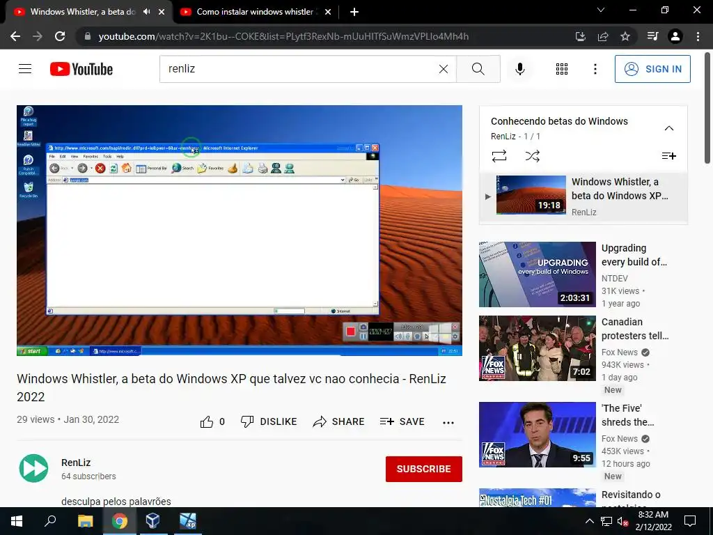Click install app icon in address bar
Image resolution: width=713 pixels, height=535 pixels.
(x=580, y=36)
